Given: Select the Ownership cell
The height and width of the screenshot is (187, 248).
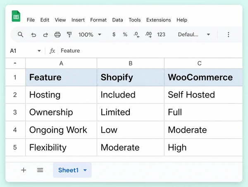Looking at the screenshot, I should pyautogui.click(x=61, y=112).
